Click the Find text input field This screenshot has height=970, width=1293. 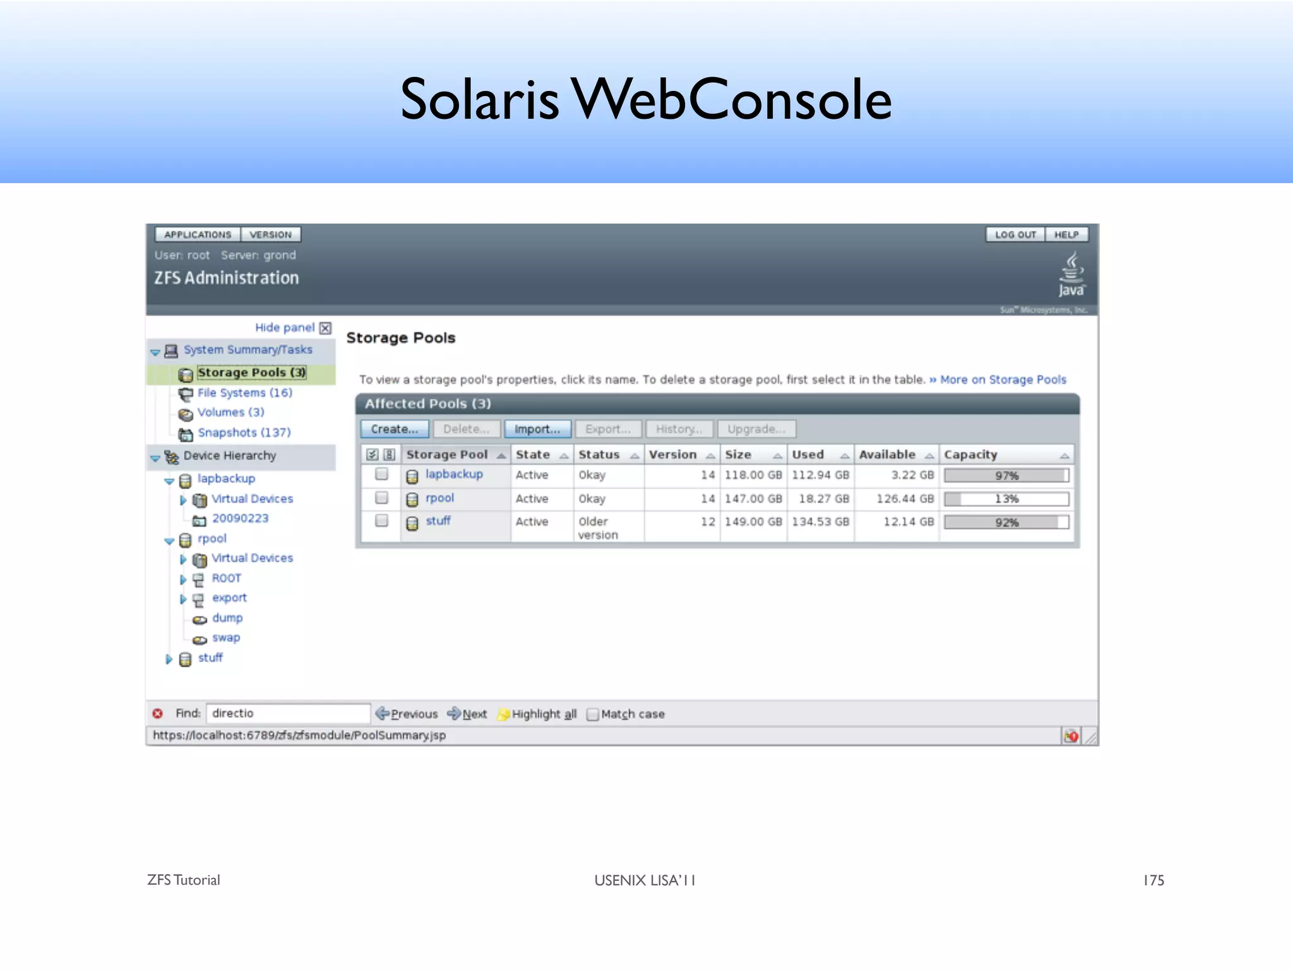pyautogui.click(x=289, y=714)
